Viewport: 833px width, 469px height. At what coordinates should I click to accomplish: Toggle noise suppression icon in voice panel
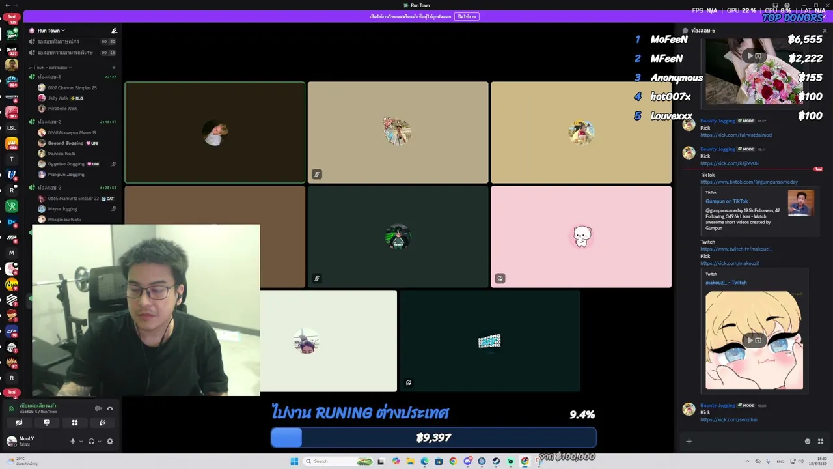pyautogui.click(x=98, y=408)
